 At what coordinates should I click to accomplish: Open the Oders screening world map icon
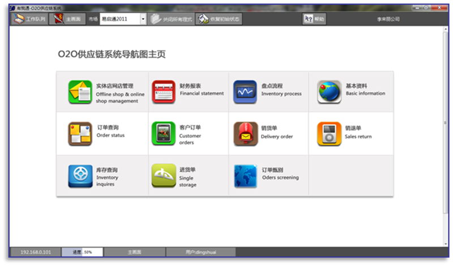(x=245, y=176)
